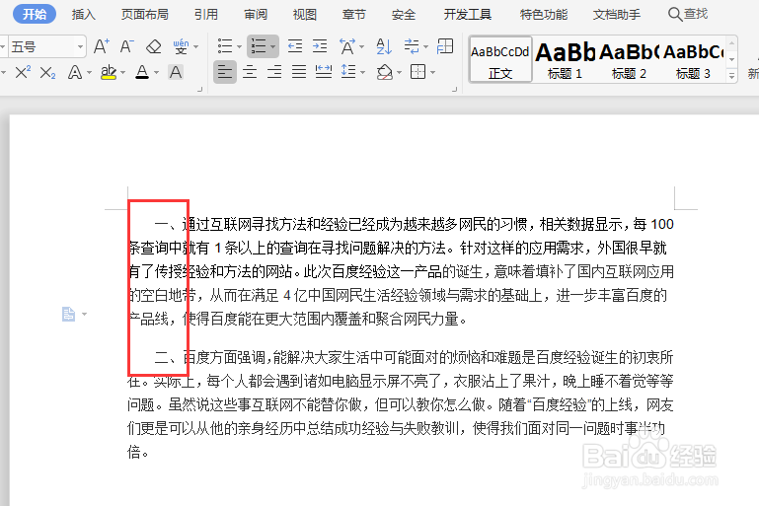Image resolution: width=759 pixels, height=506 pixels.
Task: Click the increase indent icon
Action: [320, 46]
